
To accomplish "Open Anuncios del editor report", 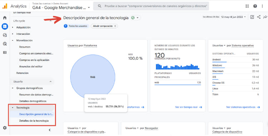I will point(31,67).
